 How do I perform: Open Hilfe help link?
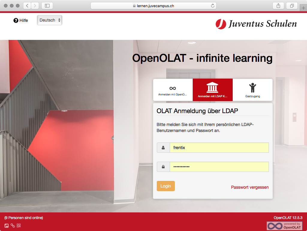21,20
